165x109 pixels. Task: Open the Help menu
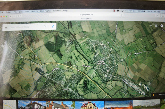[65, 11]
